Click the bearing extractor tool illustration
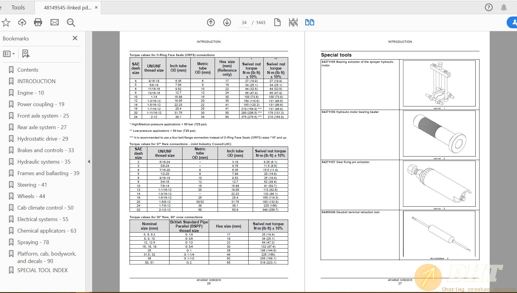The image size is (517, 293). (439, 83)
